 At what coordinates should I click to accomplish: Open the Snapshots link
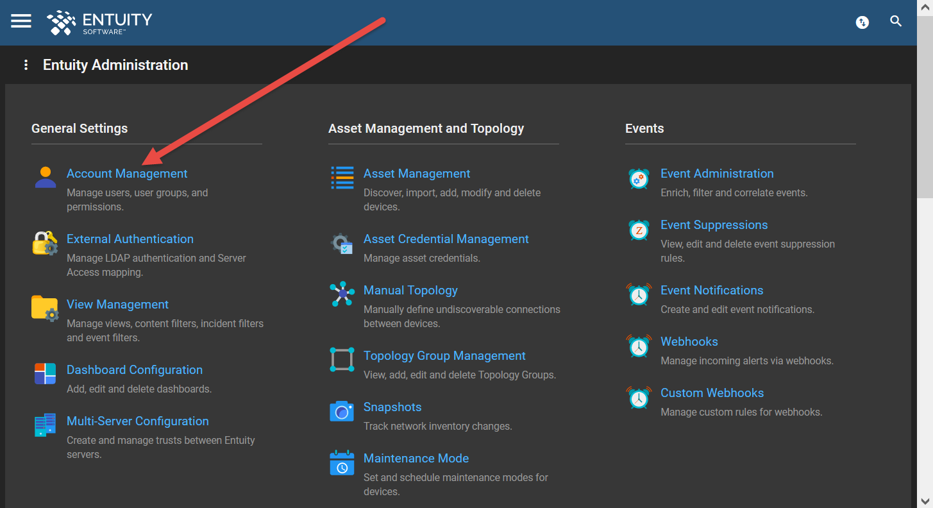tap(392, 407)
